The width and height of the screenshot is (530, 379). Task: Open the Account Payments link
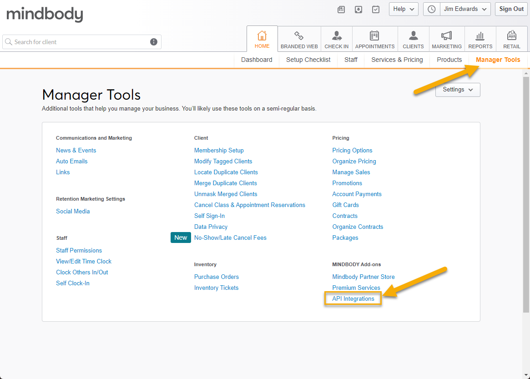click(x=357, y=194)
